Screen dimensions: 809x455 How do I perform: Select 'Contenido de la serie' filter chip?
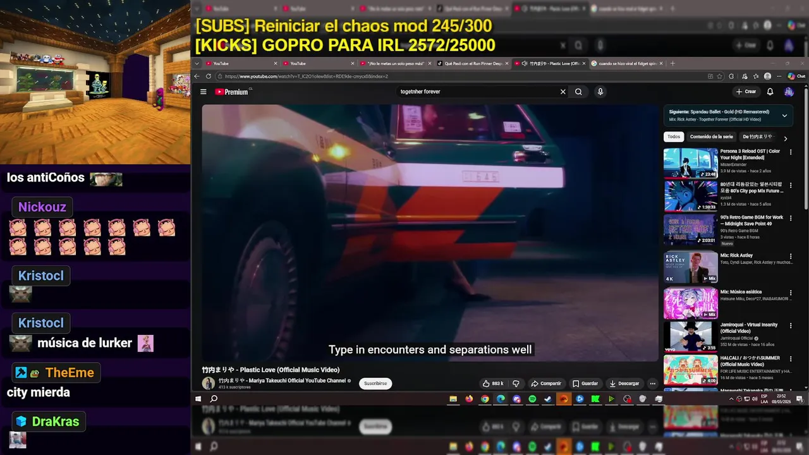coord(711,136)
